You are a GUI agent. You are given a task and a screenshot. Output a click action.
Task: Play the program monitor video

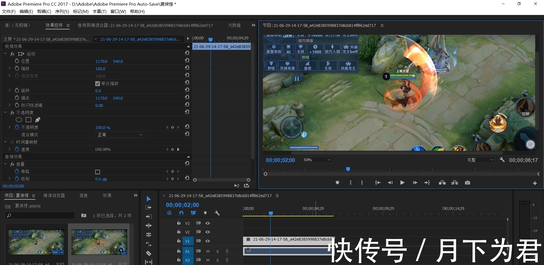tap(402, 183)
